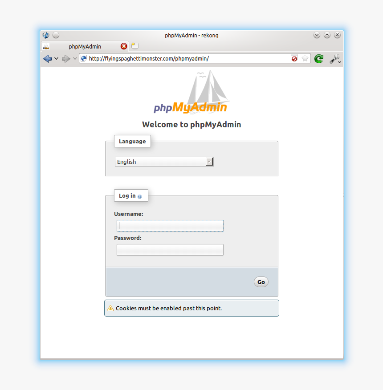Click the round pin button in title bar
This screenshot has height=390, width=383.
[56, 35]
